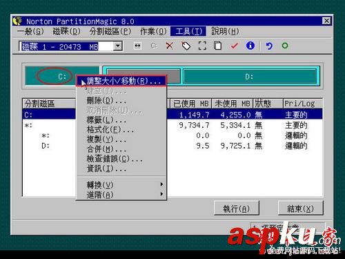The width and height of the screenshot is (345, 259).
Task: Click the 執行(A) button
Action: pyautogui.click(x=237, y=208)
